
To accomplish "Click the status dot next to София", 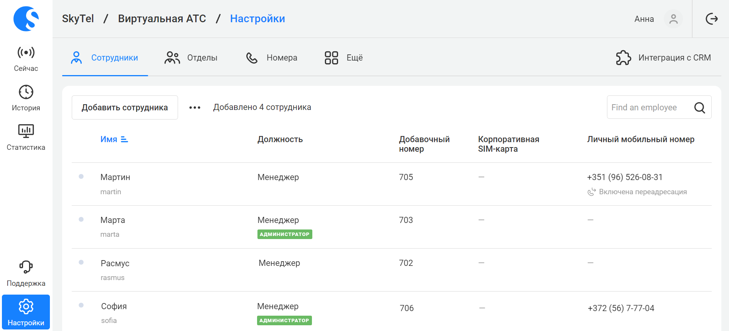I will (x=81, y=305).
